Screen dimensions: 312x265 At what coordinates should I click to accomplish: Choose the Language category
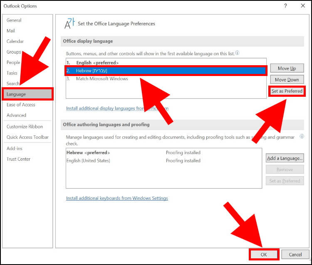(x=27, y=94)
